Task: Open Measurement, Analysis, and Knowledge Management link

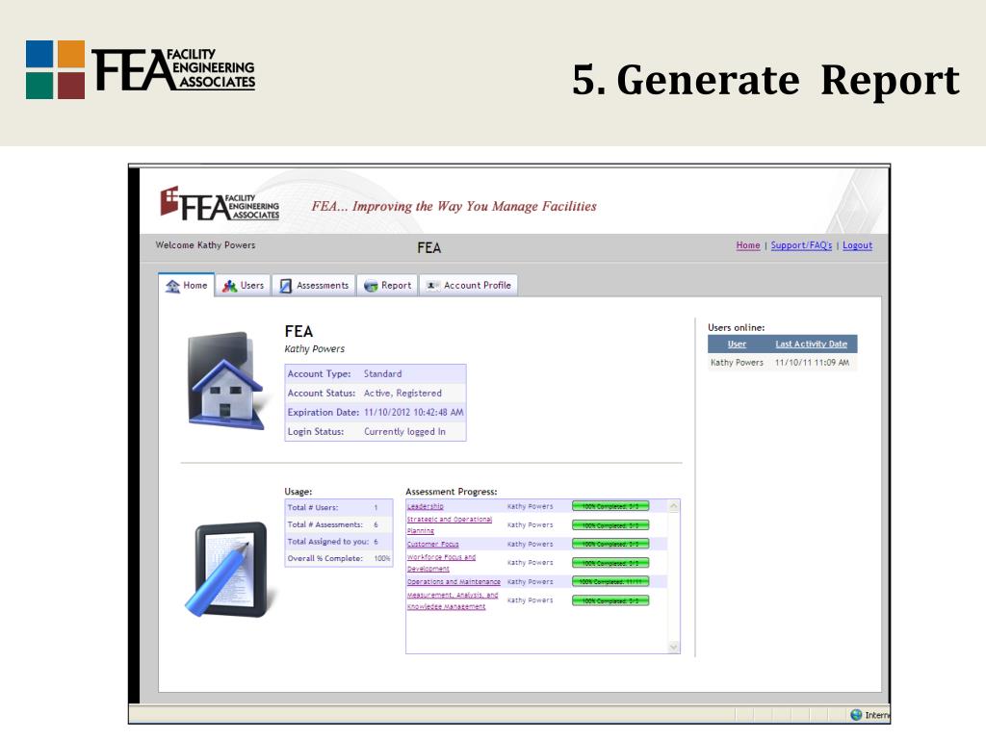Action: (453, 600)
